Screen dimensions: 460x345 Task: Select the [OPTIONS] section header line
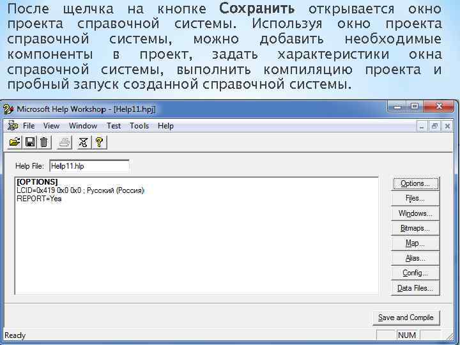click(x=37, y=182)
